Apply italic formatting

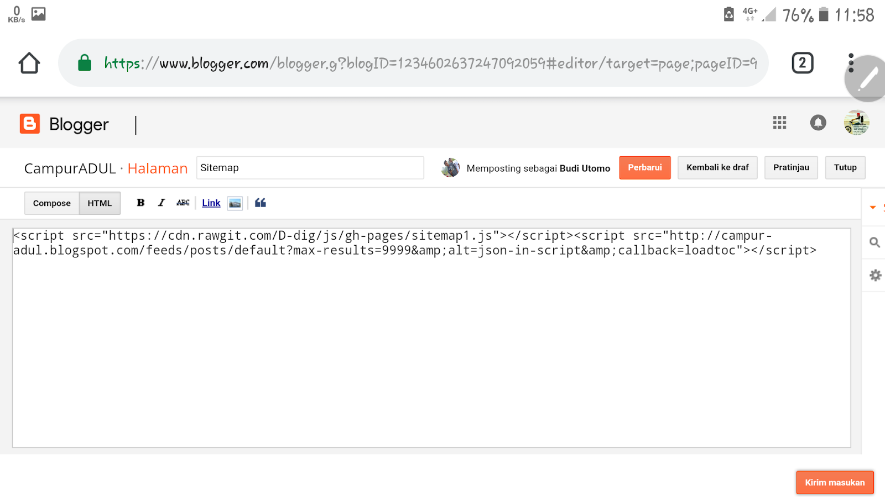click(x=161, y=203)
